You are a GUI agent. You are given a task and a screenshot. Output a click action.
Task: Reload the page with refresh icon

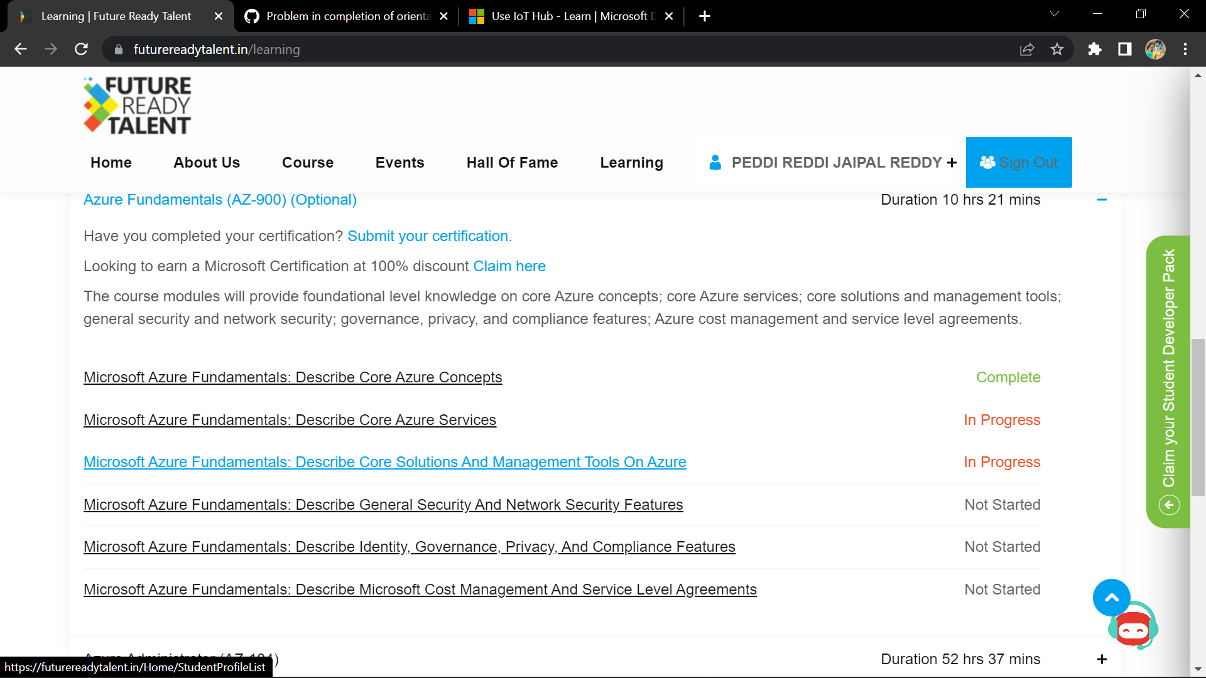click(x=81, y=50)
